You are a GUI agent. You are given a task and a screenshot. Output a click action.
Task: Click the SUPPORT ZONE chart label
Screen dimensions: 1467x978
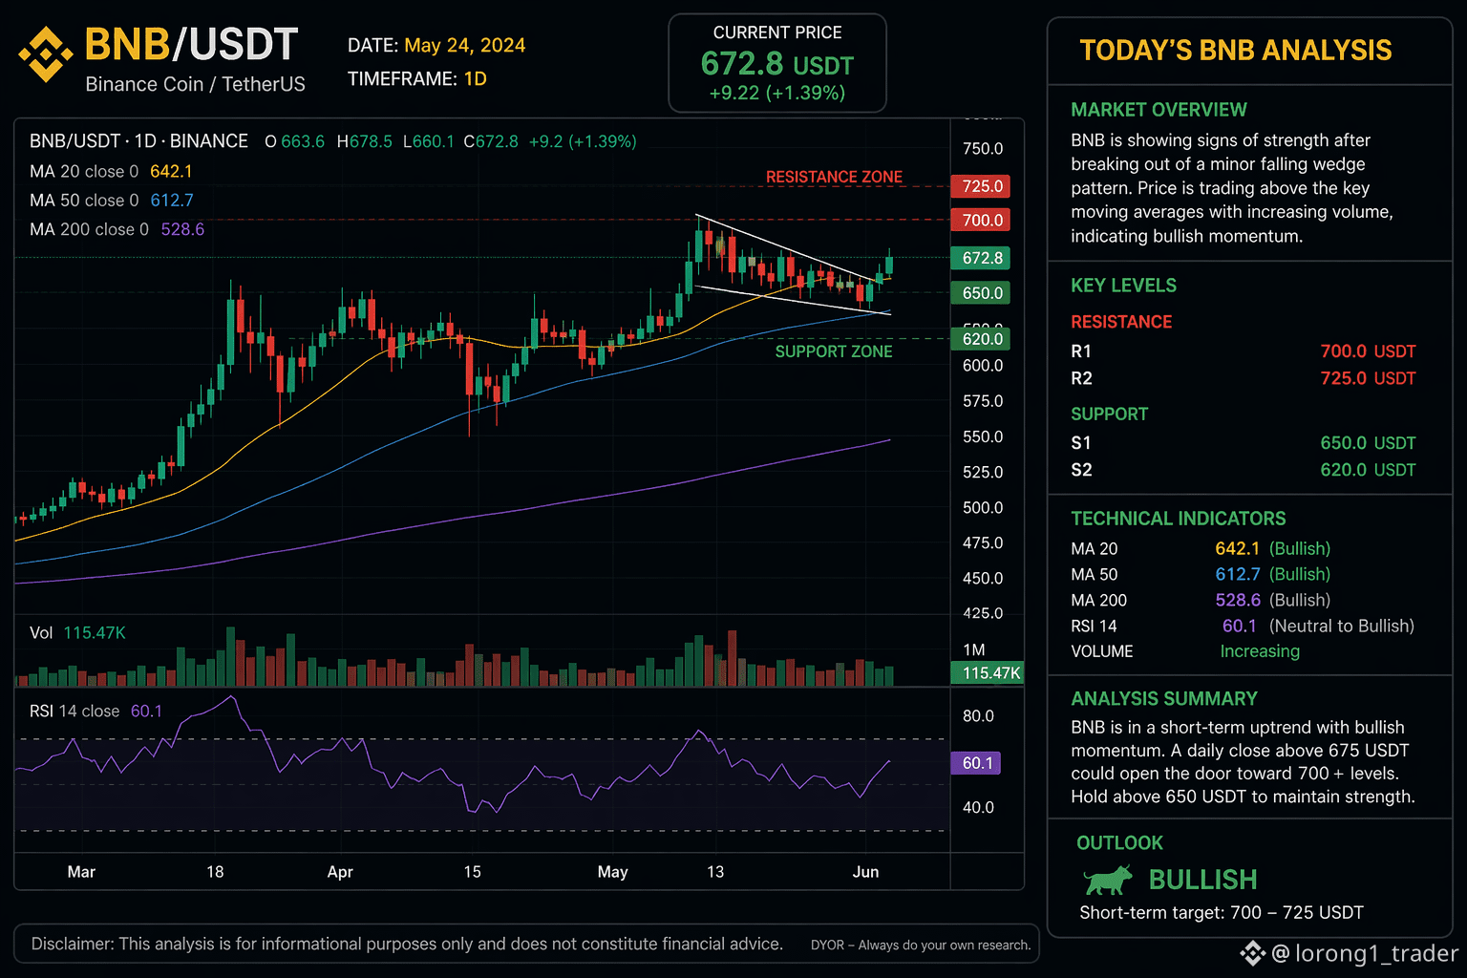pos(834,351)
